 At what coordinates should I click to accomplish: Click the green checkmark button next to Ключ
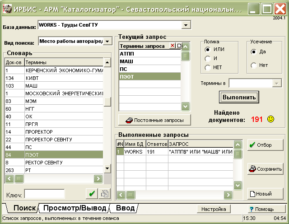(x=92, y=194)
